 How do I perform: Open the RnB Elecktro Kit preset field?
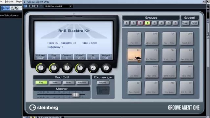click(x=57, y=6)
